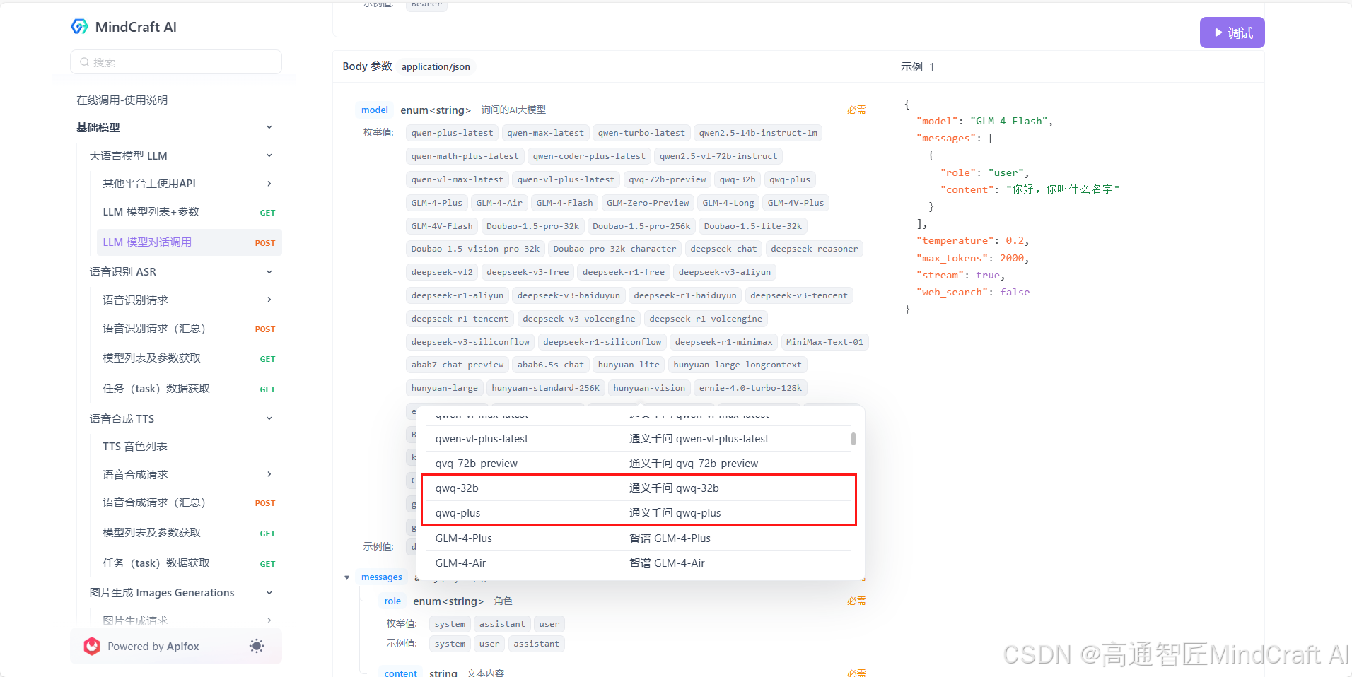Click the 示例 1 example header
Screen dimensions: 1352x677
pos(918,66)
